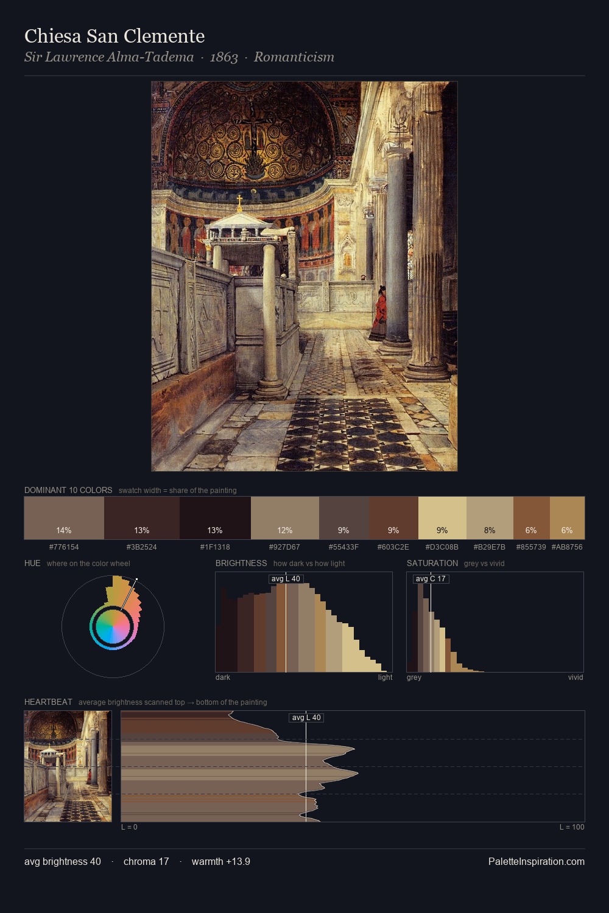Click the 'HEARTBEAT' section heading
This screenshot has height=913, width=609.
48,702
